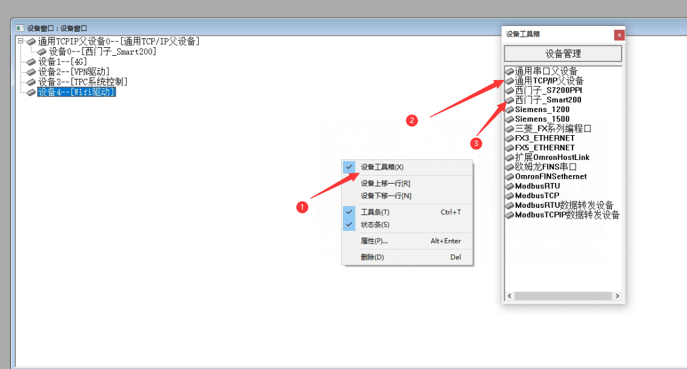Close the 设备工具箱 panel

point(619,35)
